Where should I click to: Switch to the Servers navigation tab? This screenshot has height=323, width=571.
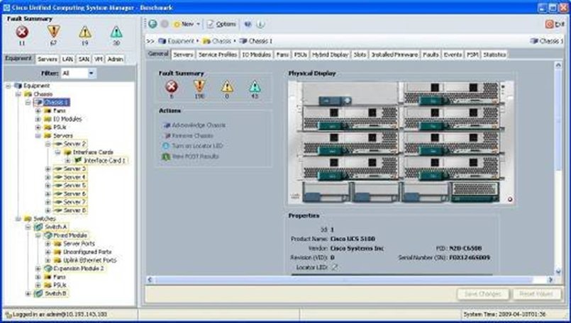[x=48, y=59]
